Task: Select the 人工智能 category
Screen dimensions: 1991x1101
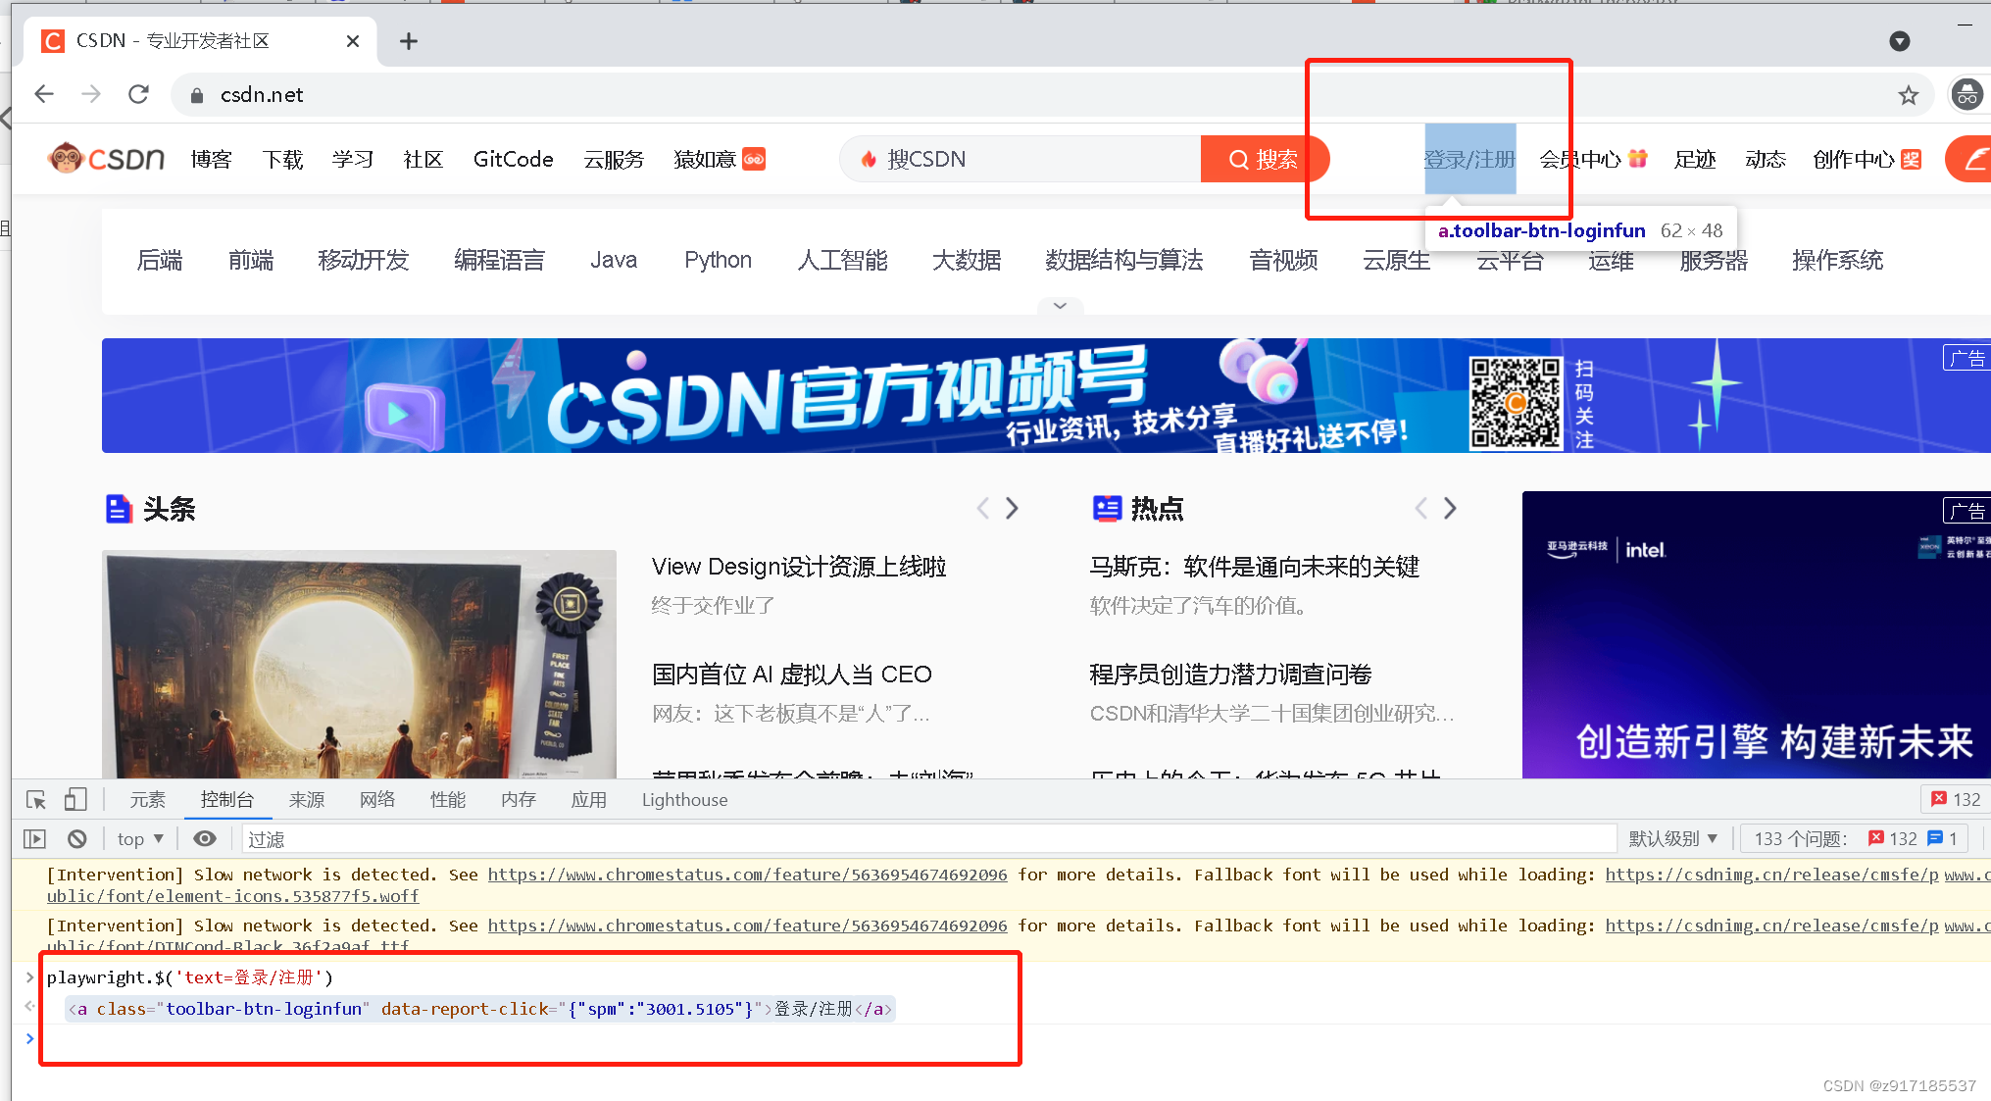Action: tap(843, 260)
